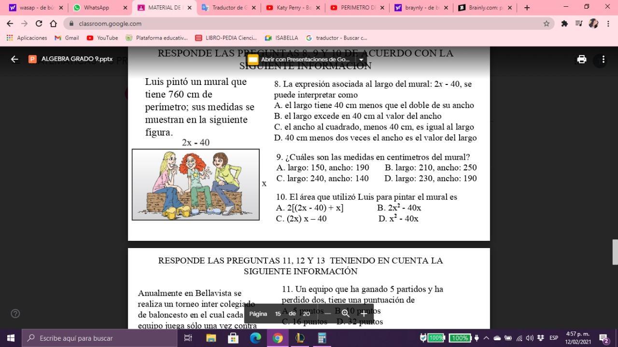Screen dimensions: 618x347
Task: Open the Wi-Fi network icon in tray
Action: [519, 338]
